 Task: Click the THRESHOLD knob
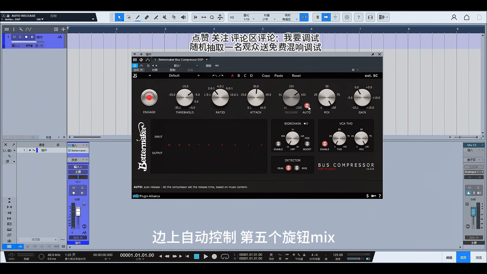(185, 98)
